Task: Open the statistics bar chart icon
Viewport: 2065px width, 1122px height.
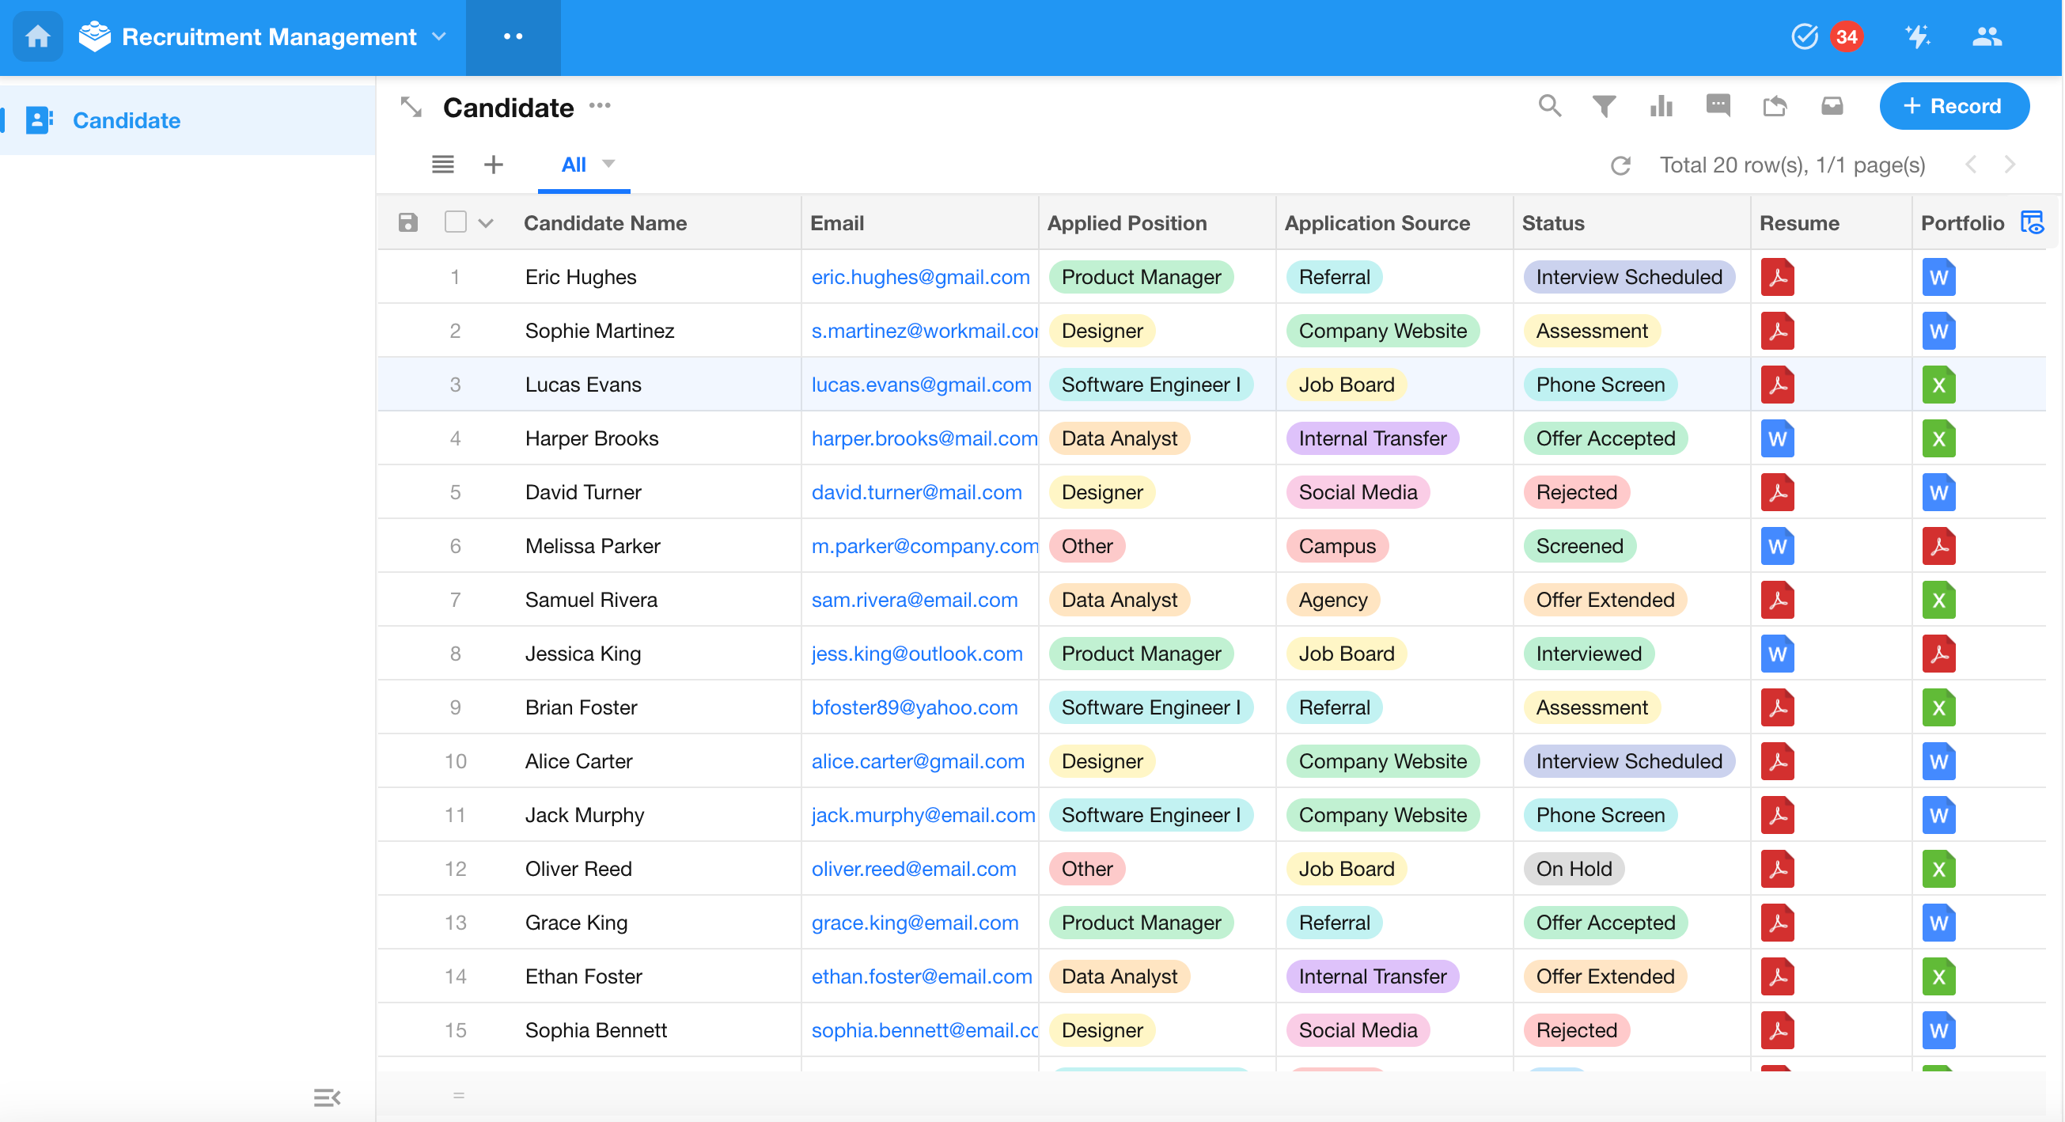Action: point(1661,106)
